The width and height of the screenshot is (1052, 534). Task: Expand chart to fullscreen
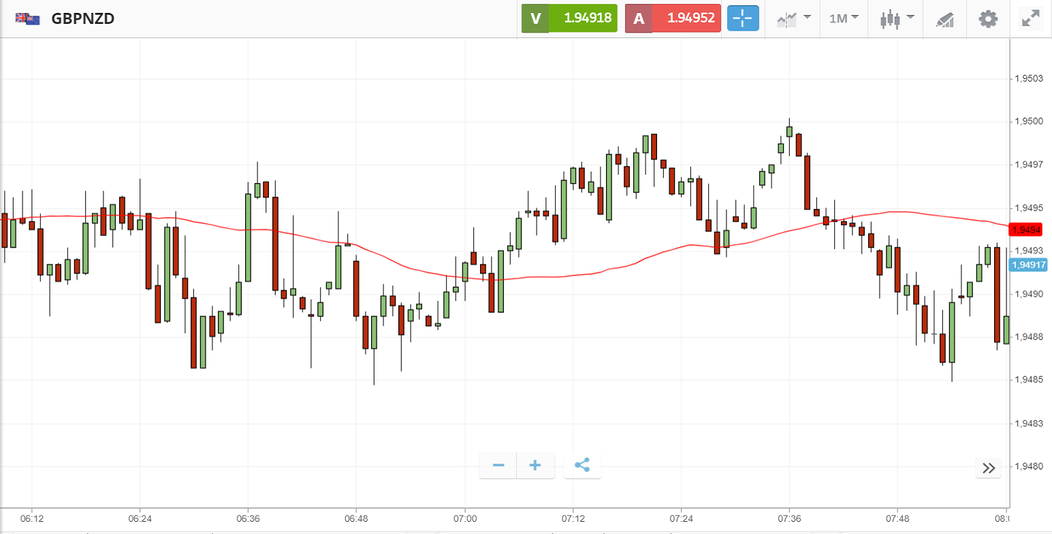click(1030, 18)
